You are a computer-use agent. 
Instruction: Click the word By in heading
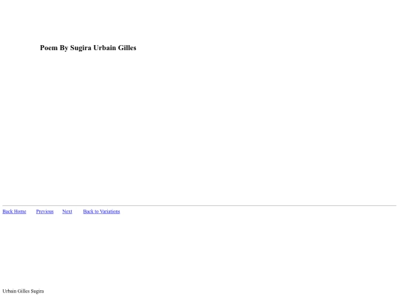point(64,48)
